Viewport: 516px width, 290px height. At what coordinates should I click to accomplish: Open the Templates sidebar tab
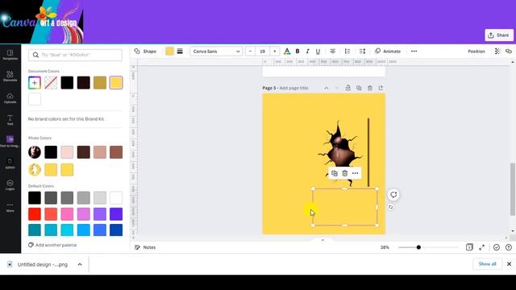coord(10,55)
